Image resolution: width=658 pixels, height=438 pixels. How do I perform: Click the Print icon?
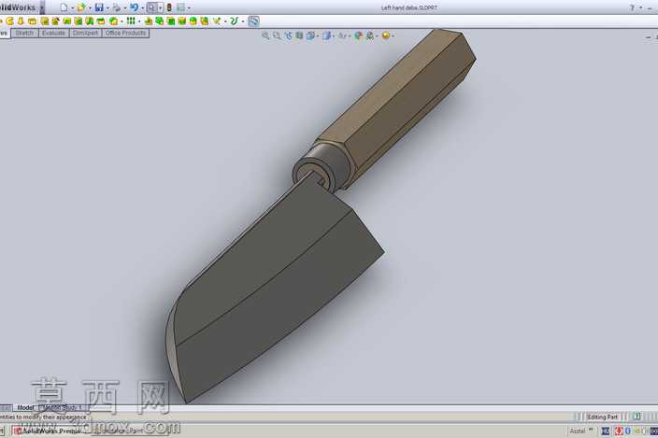pos(117,7)
